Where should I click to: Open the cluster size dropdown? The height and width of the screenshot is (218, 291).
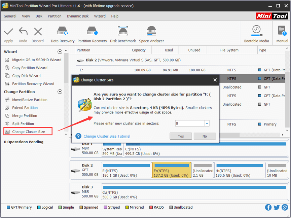click(207, 123)
